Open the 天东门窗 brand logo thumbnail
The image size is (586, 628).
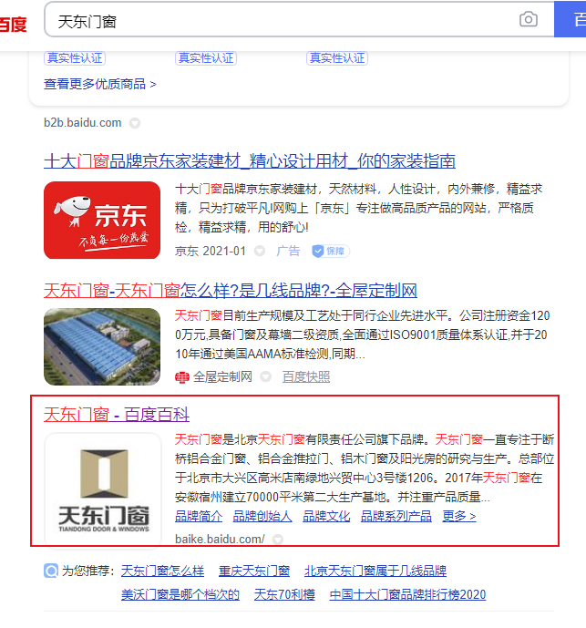coord(103,489)
